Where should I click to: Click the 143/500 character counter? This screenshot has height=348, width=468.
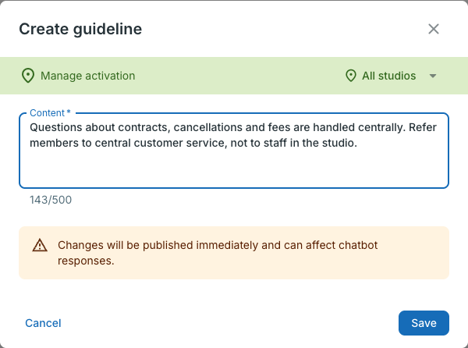tap(51, 200)
